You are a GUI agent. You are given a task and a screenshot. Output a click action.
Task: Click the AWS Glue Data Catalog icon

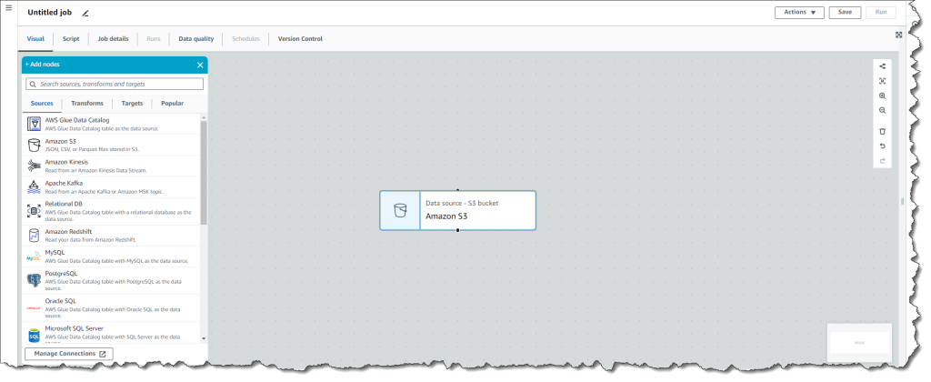point(35,125)
